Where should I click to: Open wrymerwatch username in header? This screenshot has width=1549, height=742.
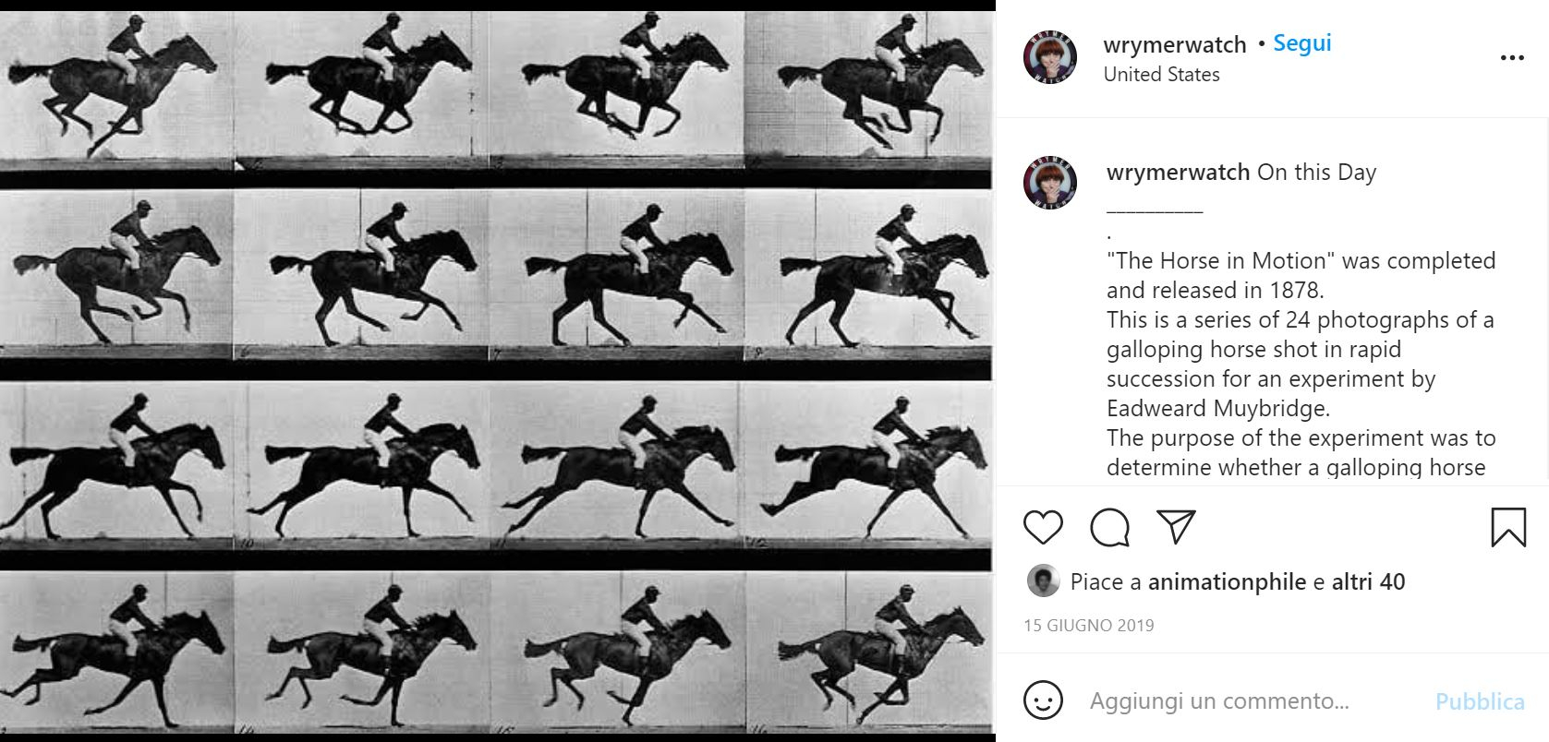click(1175, 43)
